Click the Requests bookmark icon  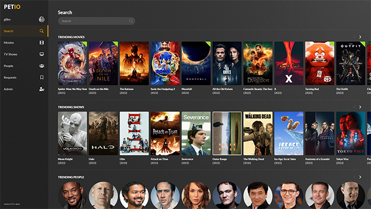point(42,78)
